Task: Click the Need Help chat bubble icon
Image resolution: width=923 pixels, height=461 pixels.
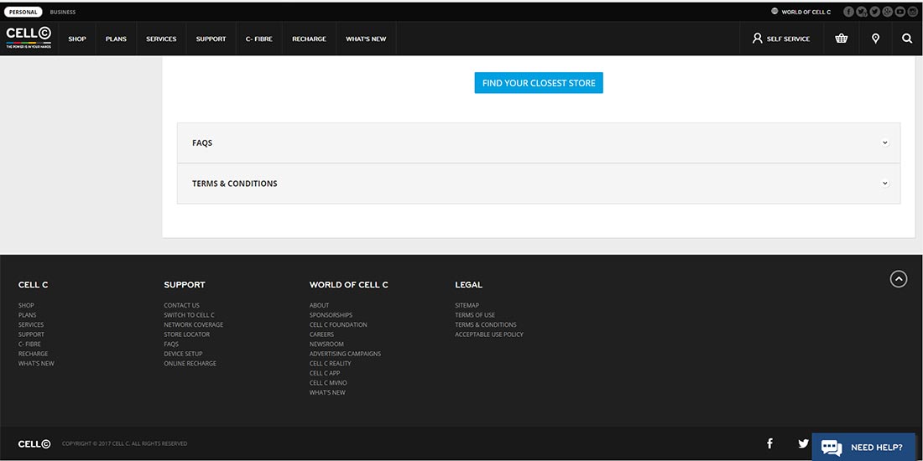Action: pyautogui.click(x=832, y=448)
